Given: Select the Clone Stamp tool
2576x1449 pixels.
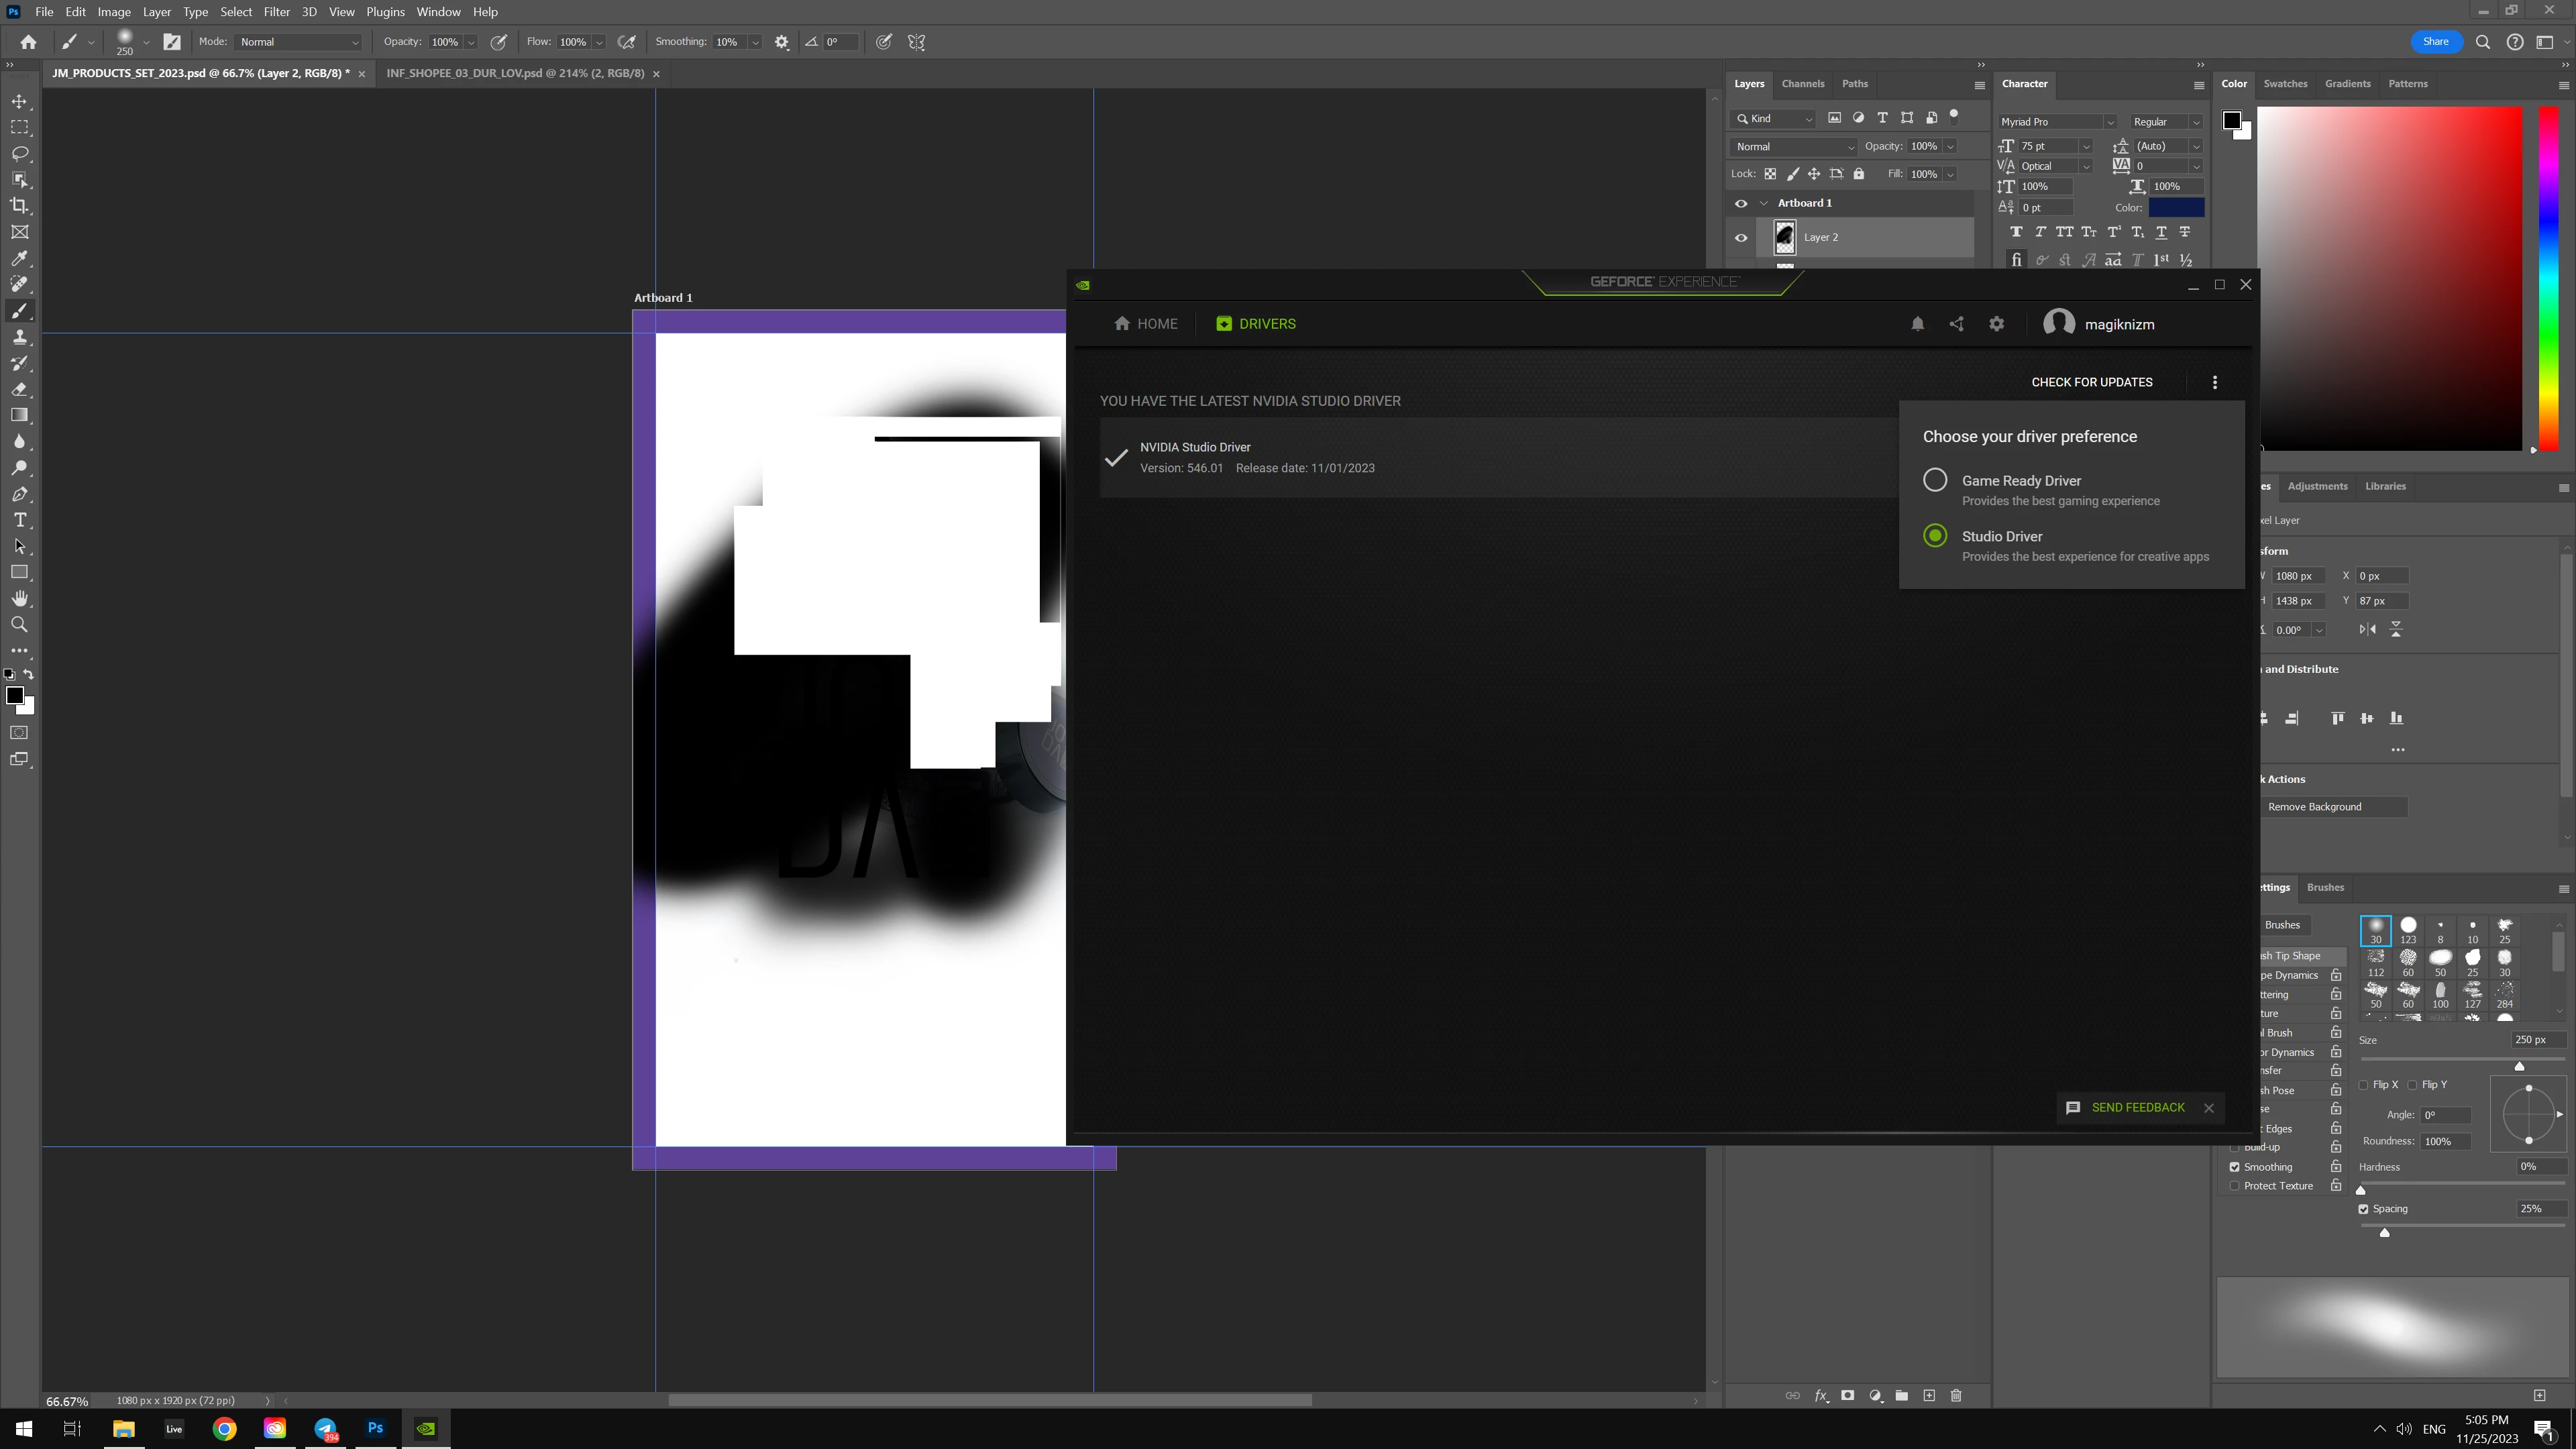Looking at the screenshot, I should 19,337.
